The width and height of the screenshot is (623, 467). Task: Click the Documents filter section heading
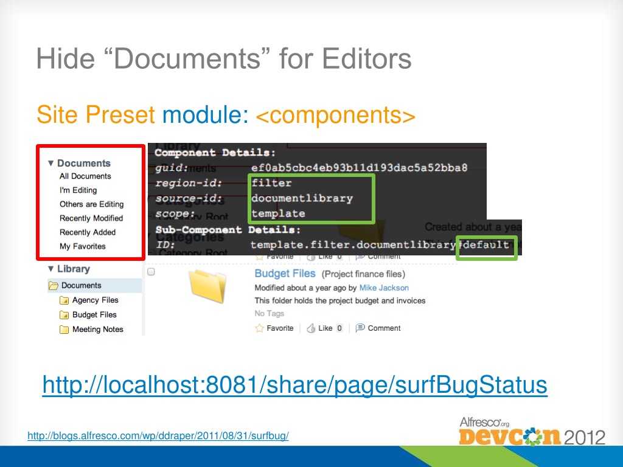[84, 163]
